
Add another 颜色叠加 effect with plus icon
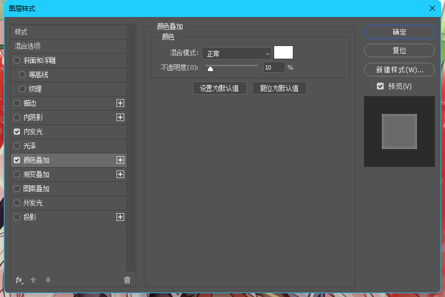coord(120,160)
